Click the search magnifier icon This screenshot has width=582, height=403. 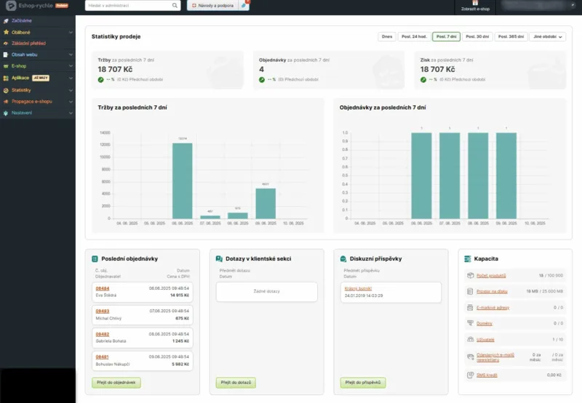tap(175, 6)
